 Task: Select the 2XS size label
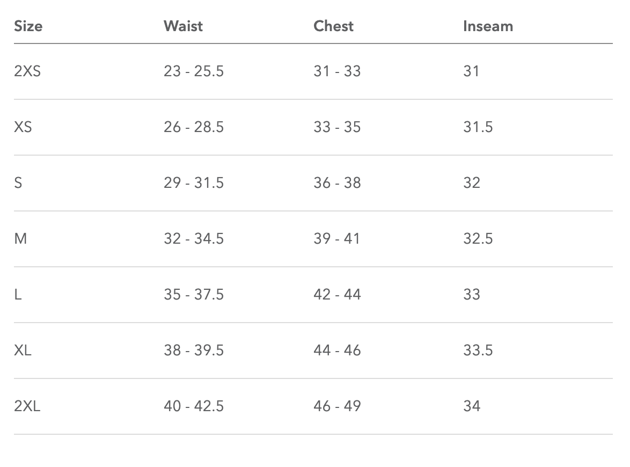27,71
